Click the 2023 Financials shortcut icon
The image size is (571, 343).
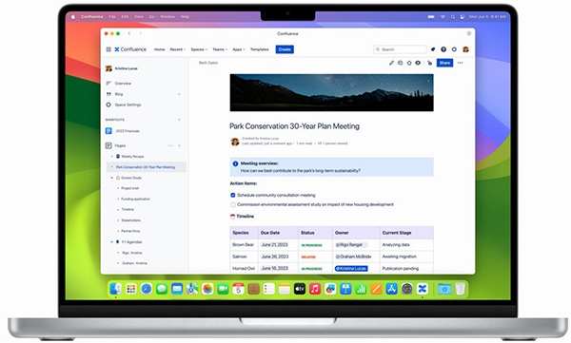[108, 131]
